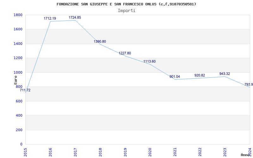Click the 200 y-axis value
The height and width of the screenshot is (158, 253).
click(19, 130)
